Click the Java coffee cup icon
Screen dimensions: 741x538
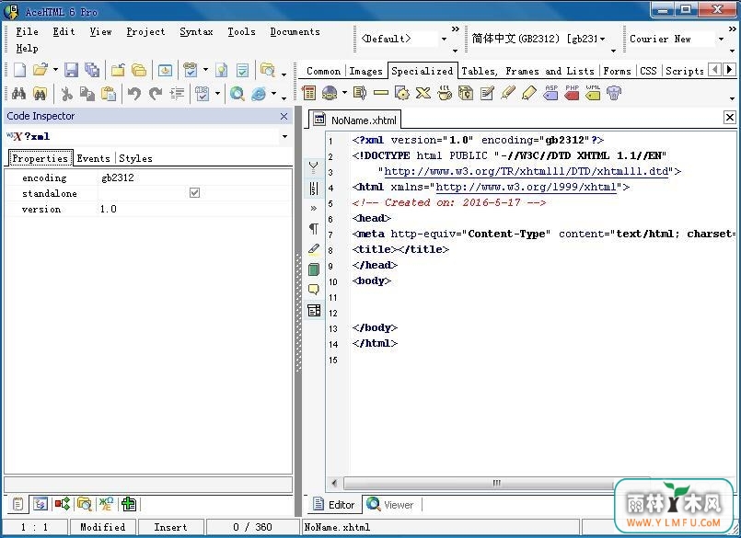[445, 93]
